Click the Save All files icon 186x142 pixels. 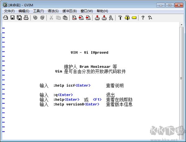click(19, 18)
